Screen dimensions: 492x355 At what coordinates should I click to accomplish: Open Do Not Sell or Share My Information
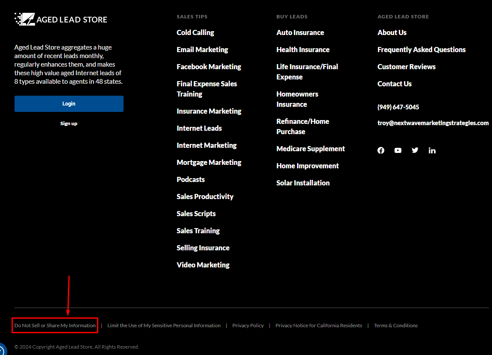point(55,326)
